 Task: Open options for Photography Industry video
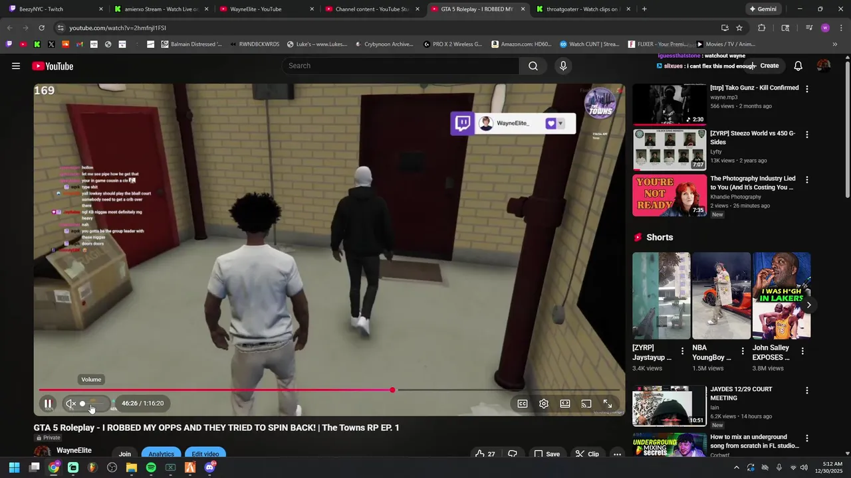coord(807,180)
